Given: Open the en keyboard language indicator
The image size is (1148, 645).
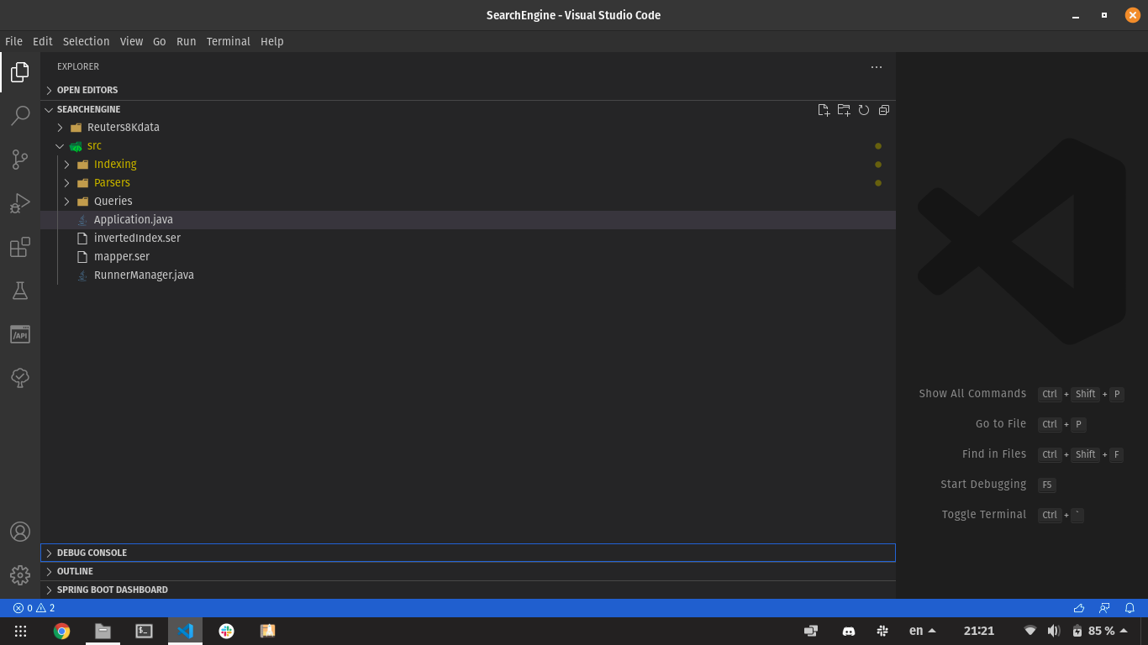Looking at the screenshot, I should point(922,631).
